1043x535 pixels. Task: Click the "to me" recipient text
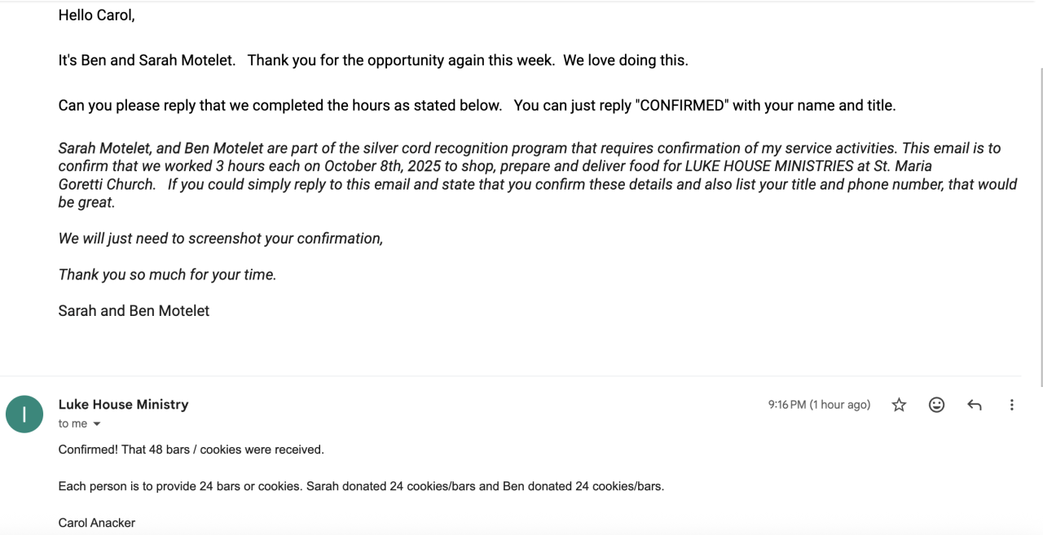point(73,423)
